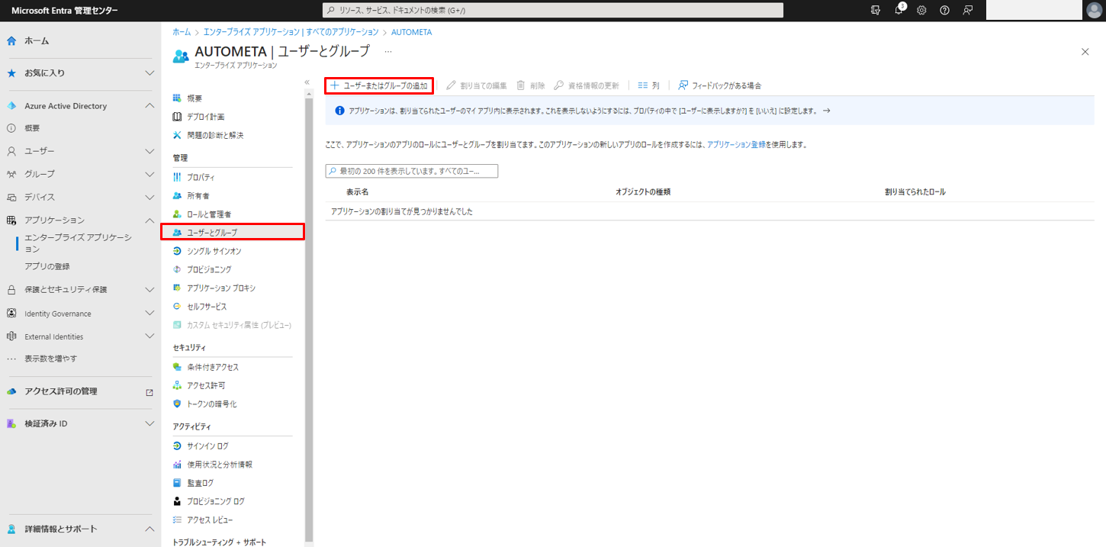Screen dimensions: 1106x547
Task: Click the info icon in the blue banner
Action: point(340,111)
